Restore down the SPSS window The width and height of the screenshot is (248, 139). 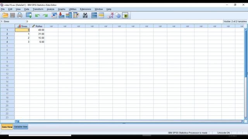235,5
